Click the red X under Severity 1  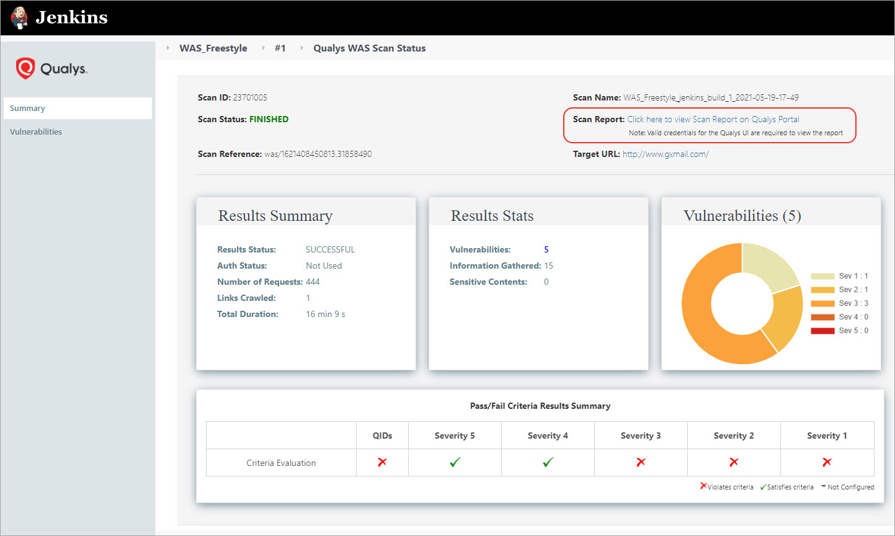[827, 462]
